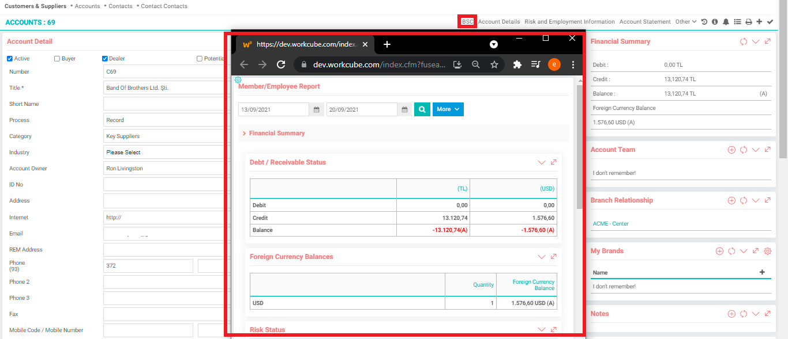Click the start date field 13/09/2021
Viewport: 788px width, 339px height.
pos(274,109)
